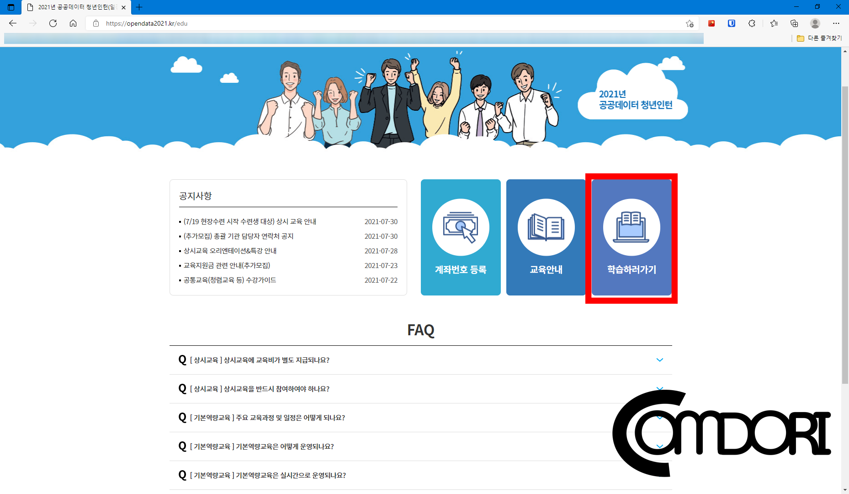Open the Bitwarden shield extension
849x494 pixels.
[x=732, y=23]
